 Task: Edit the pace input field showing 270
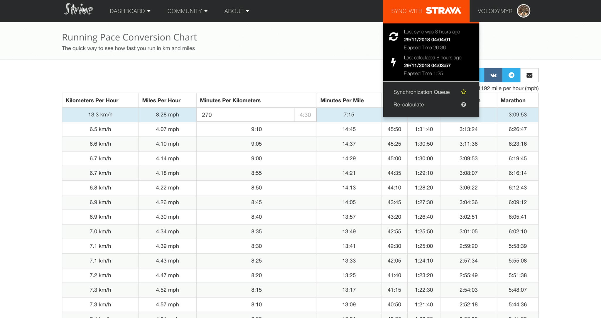(x=245, y=115)
